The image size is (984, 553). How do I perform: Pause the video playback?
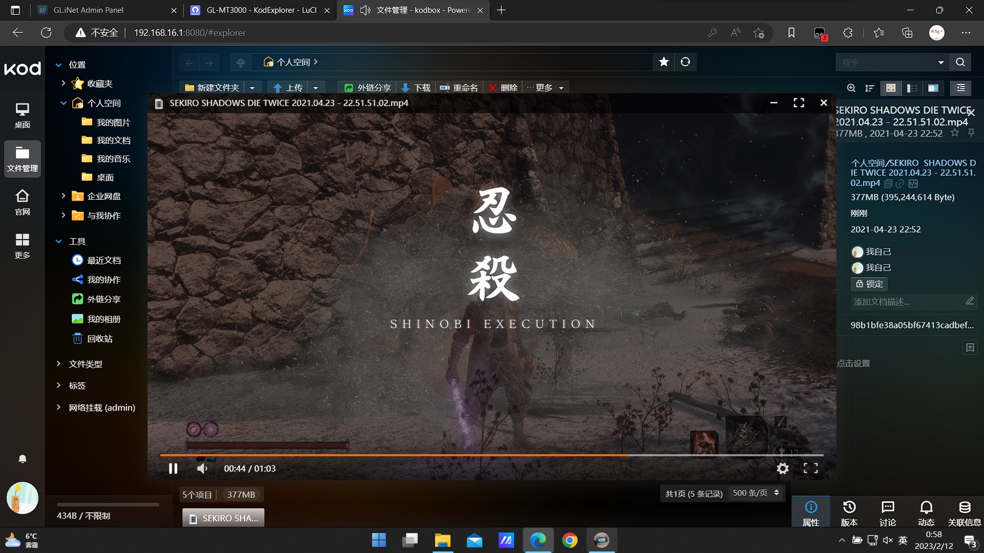point(173,469)
